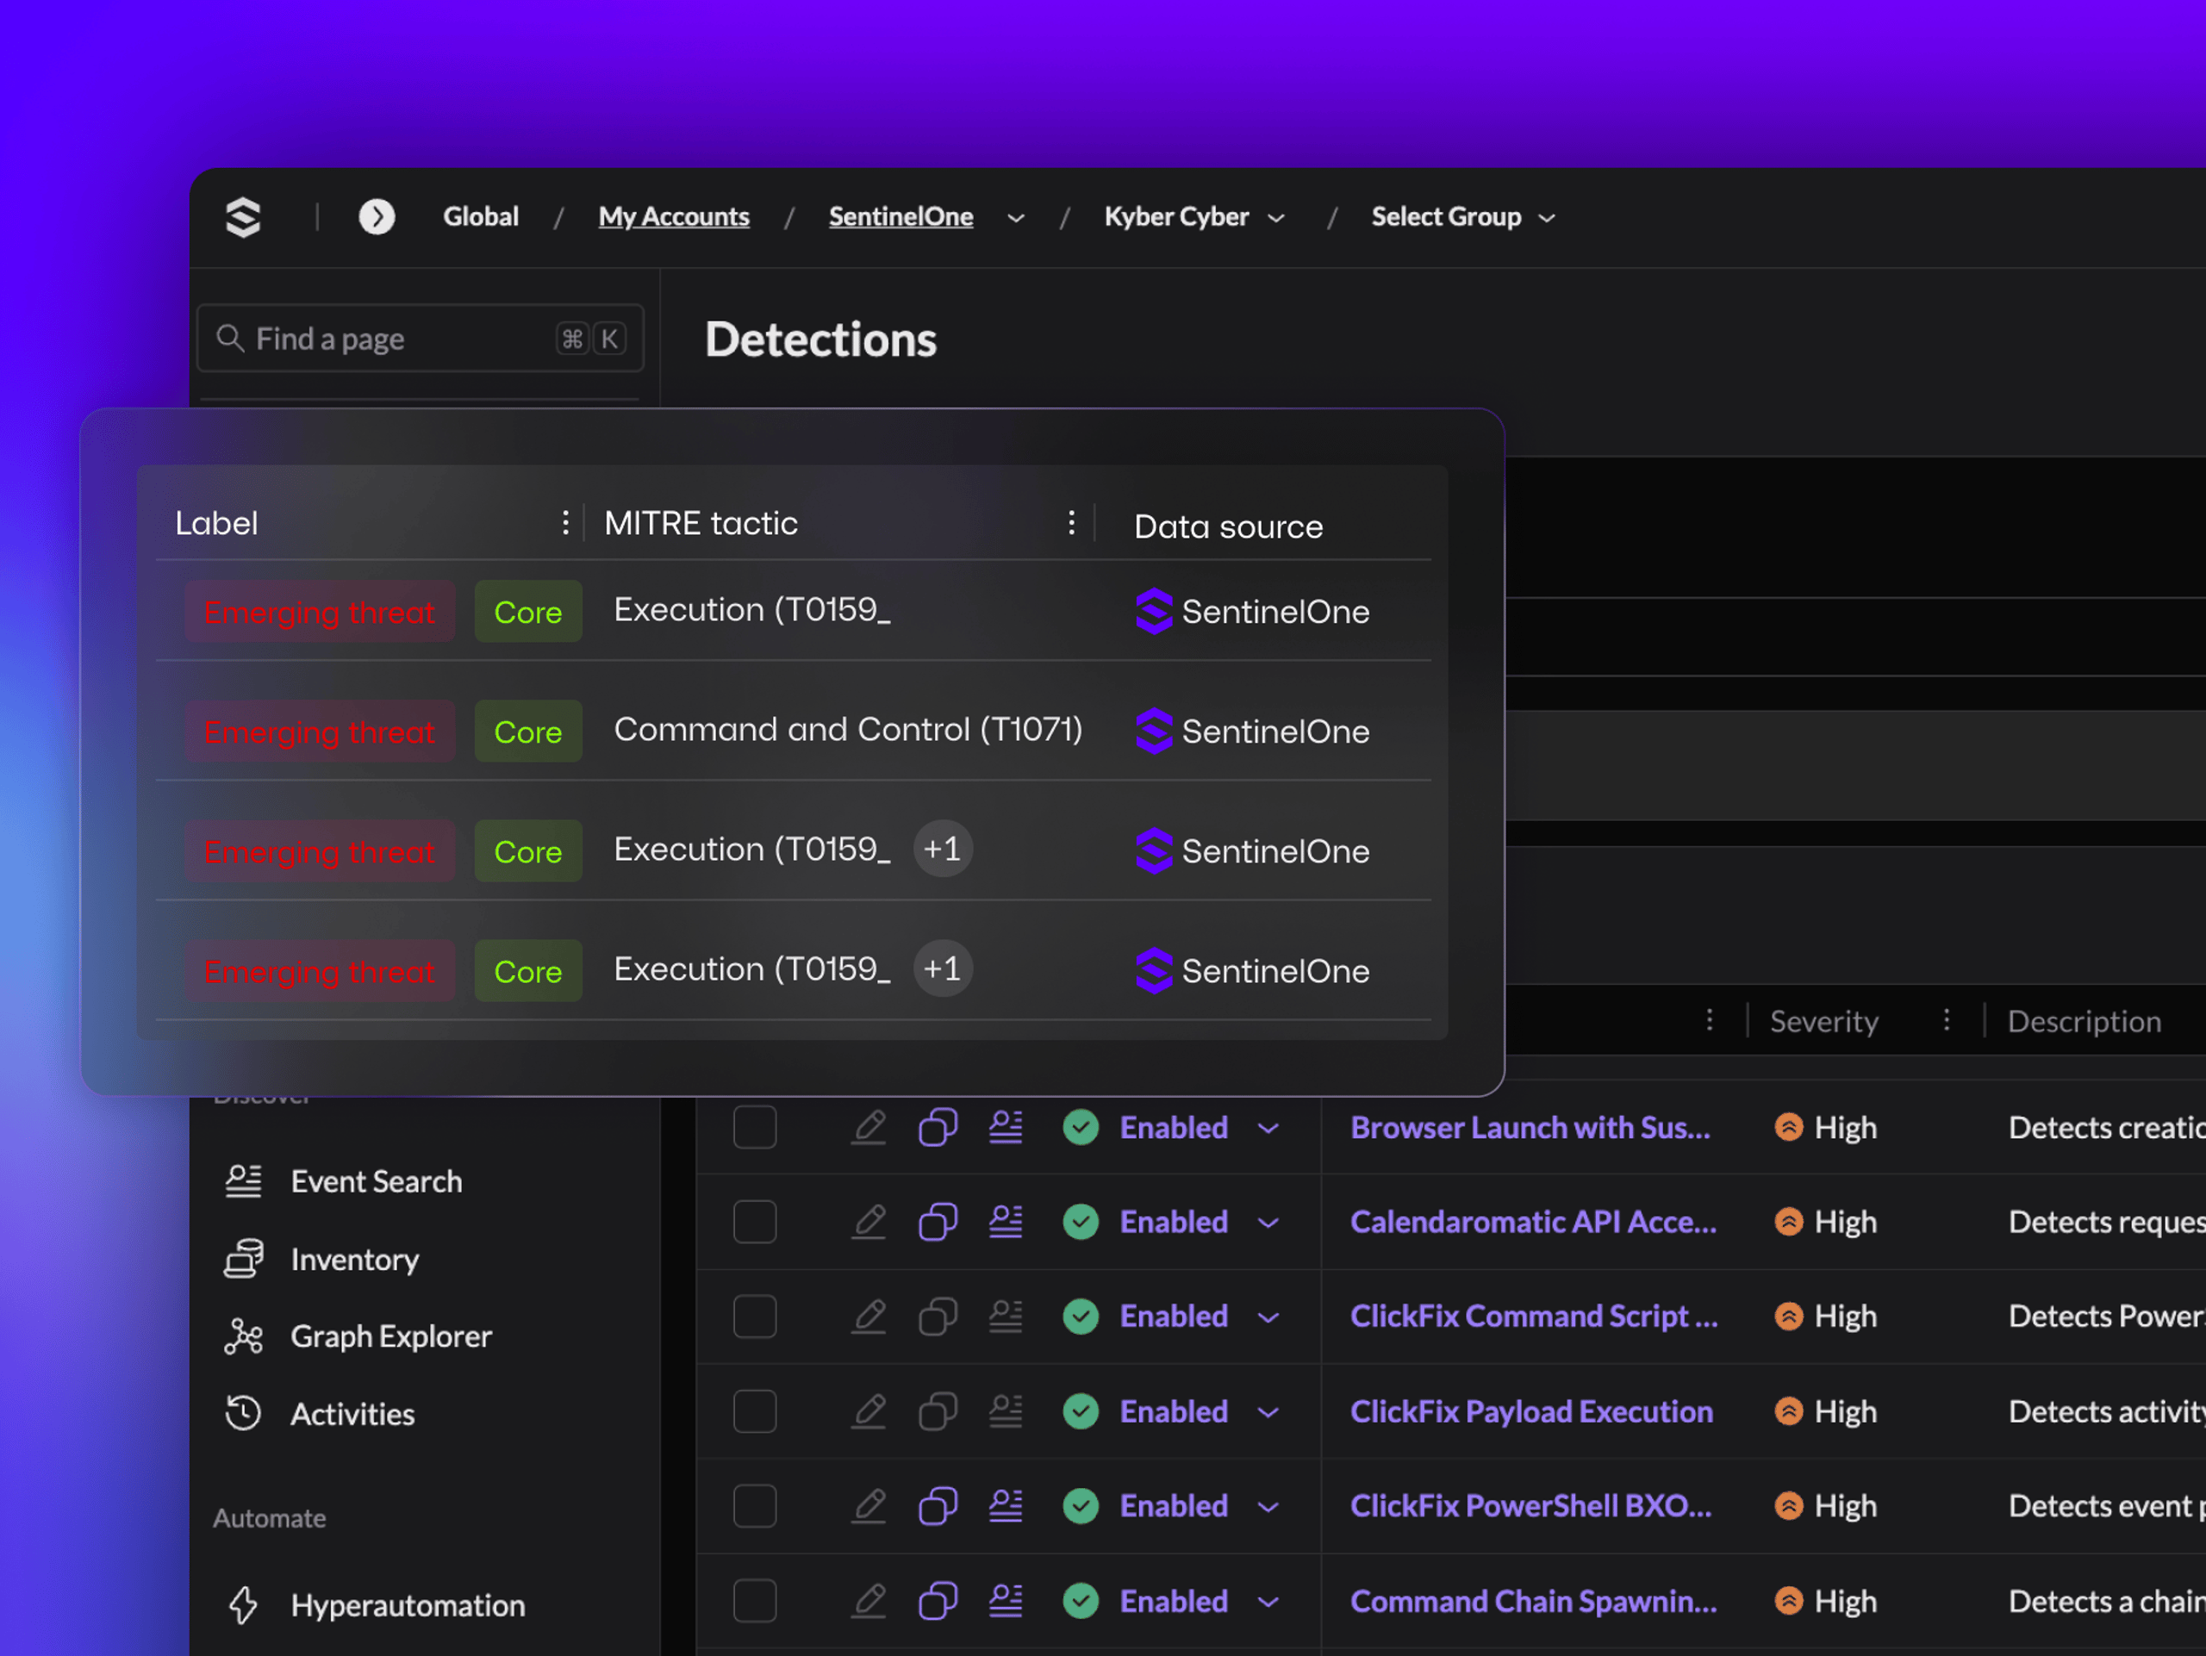This screenshot has height=1656, width=2206.
Task: Click the Find a page search field
Action: point(420,338)
